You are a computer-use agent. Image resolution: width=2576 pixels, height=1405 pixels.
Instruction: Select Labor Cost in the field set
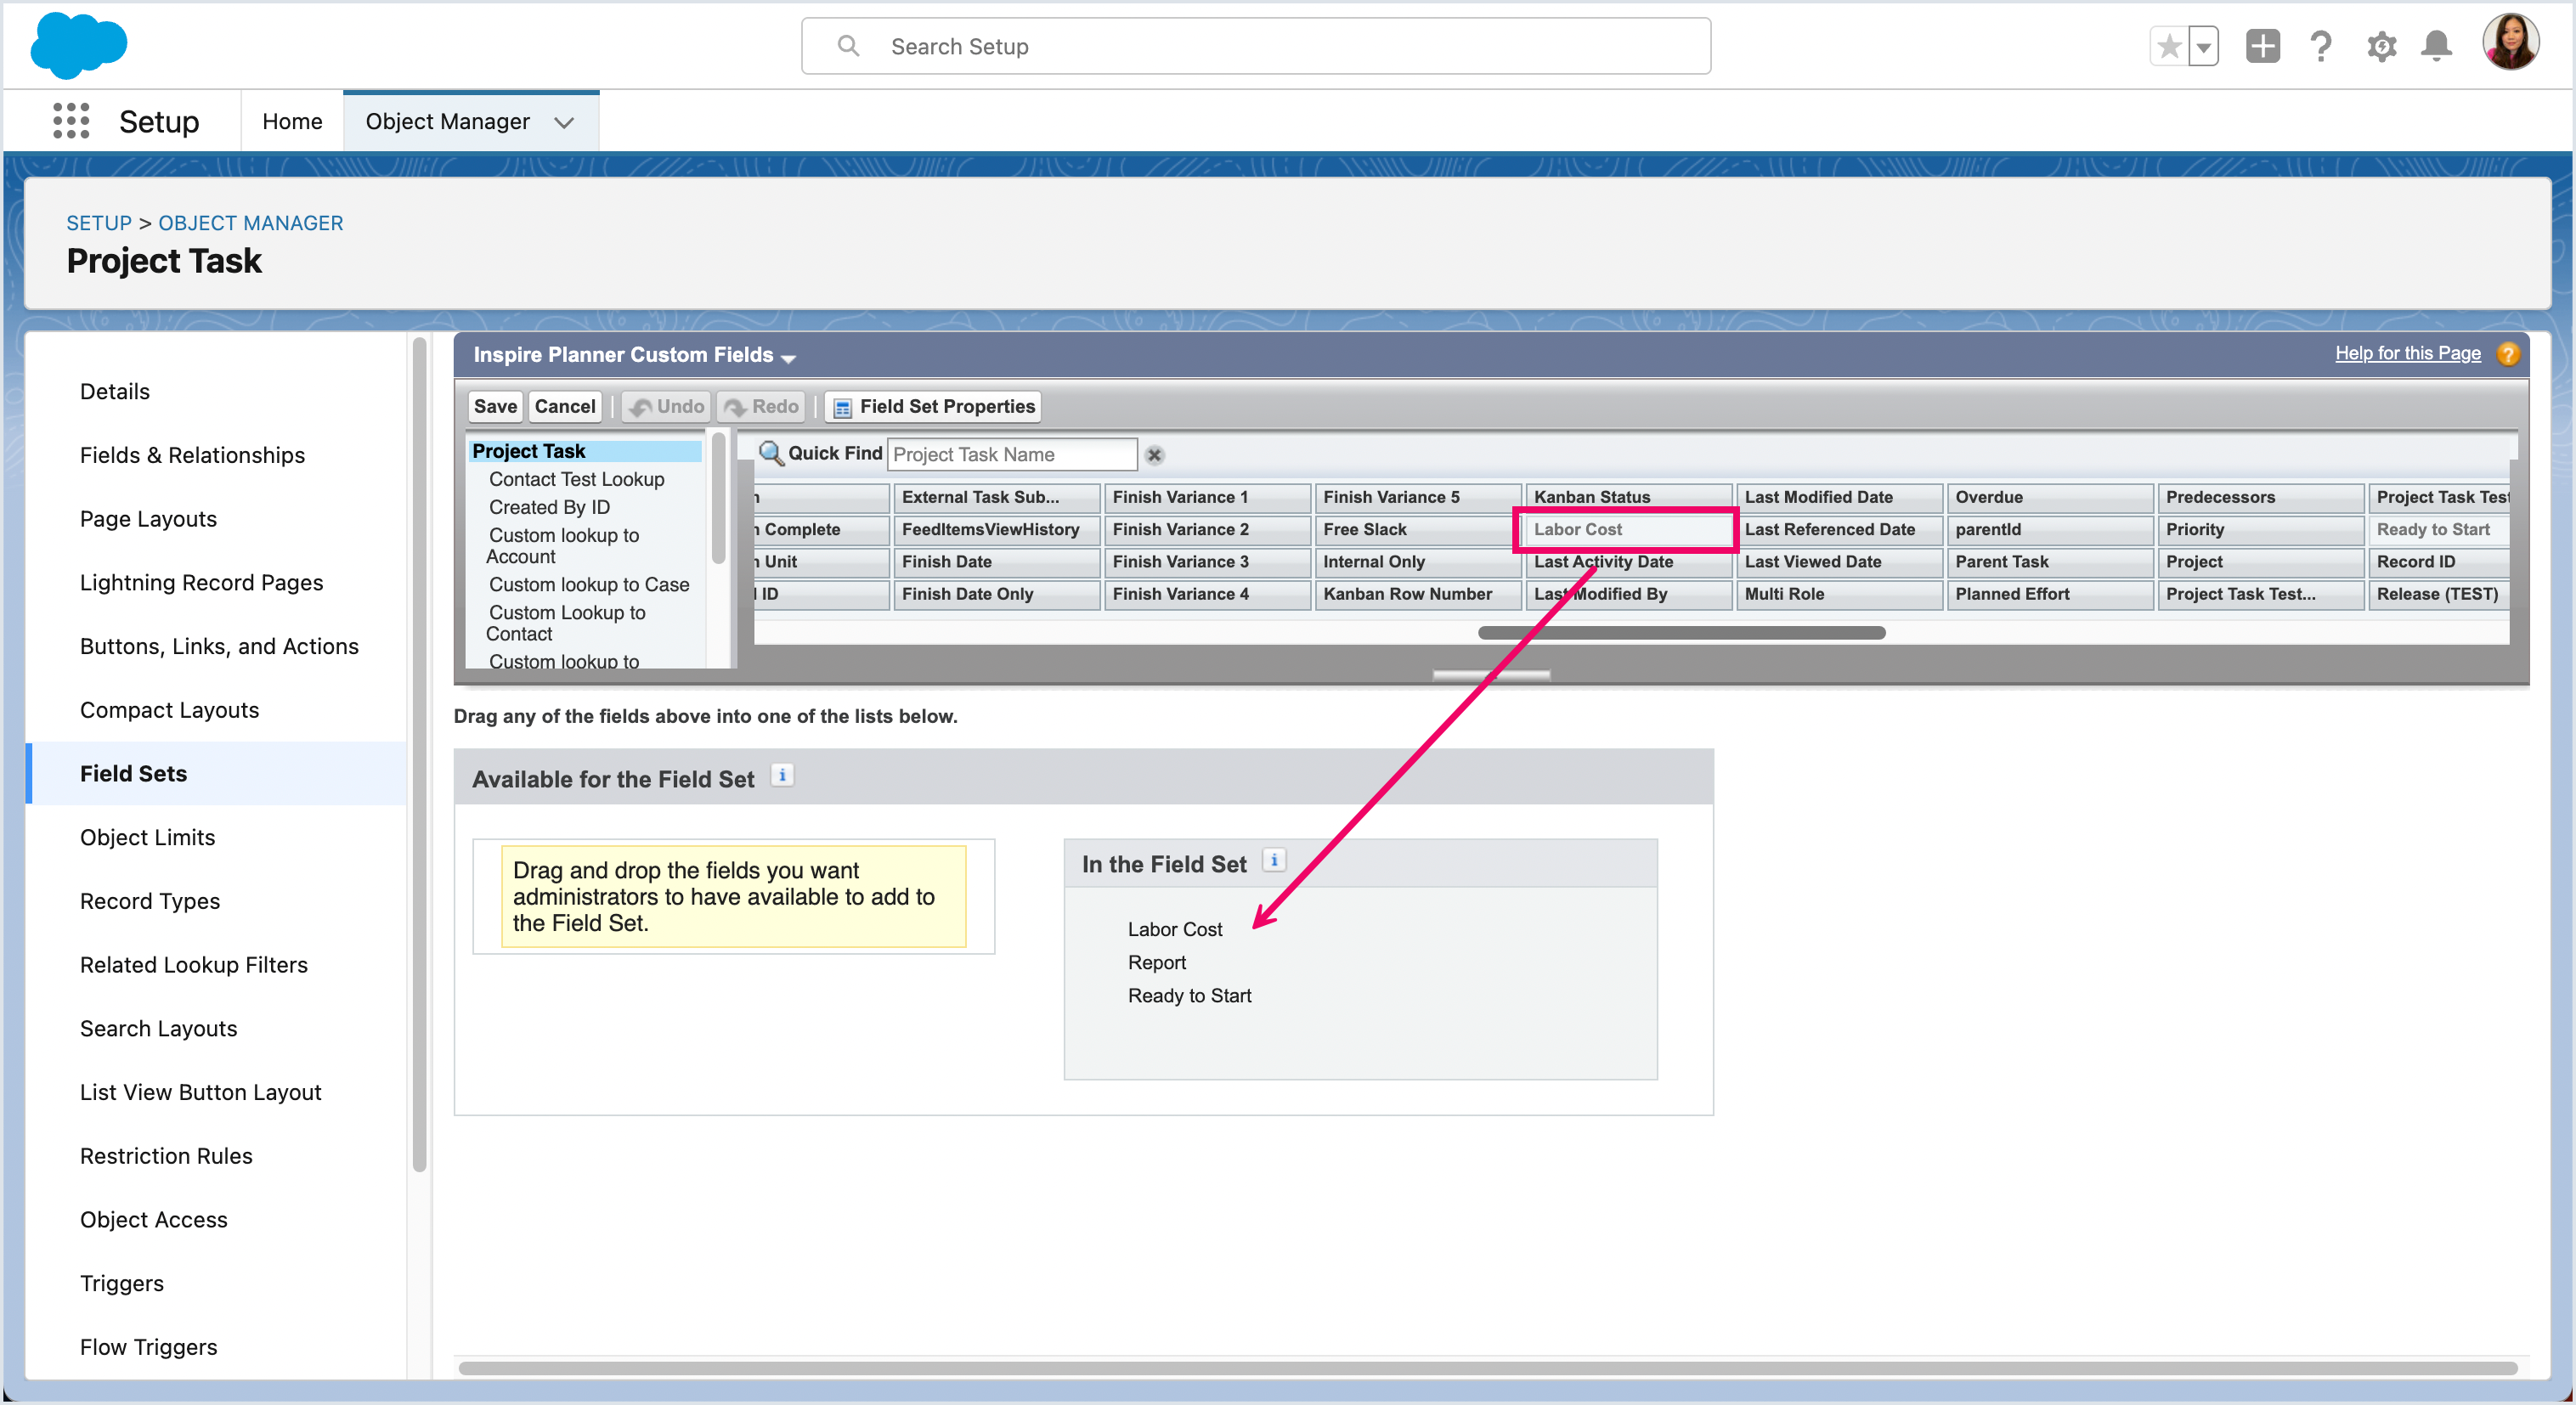(x=1174, y=929)
